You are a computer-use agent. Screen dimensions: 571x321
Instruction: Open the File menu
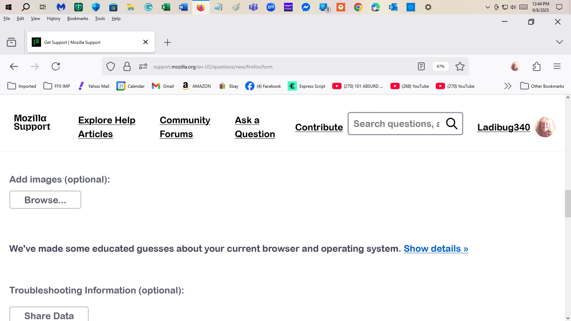(x=7, y=19)
